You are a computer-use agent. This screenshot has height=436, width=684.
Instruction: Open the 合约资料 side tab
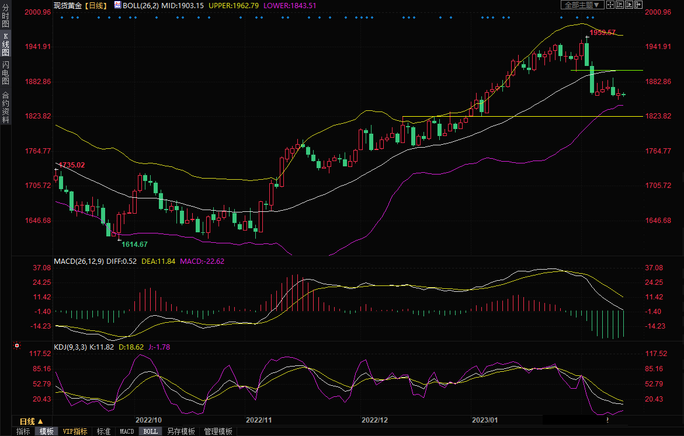pos(5,107)
